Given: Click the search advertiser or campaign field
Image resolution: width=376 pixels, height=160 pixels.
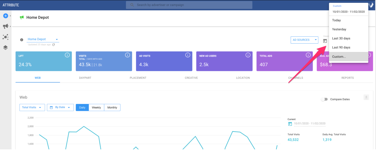Looking at the screenshot, I should pos(189,5).
